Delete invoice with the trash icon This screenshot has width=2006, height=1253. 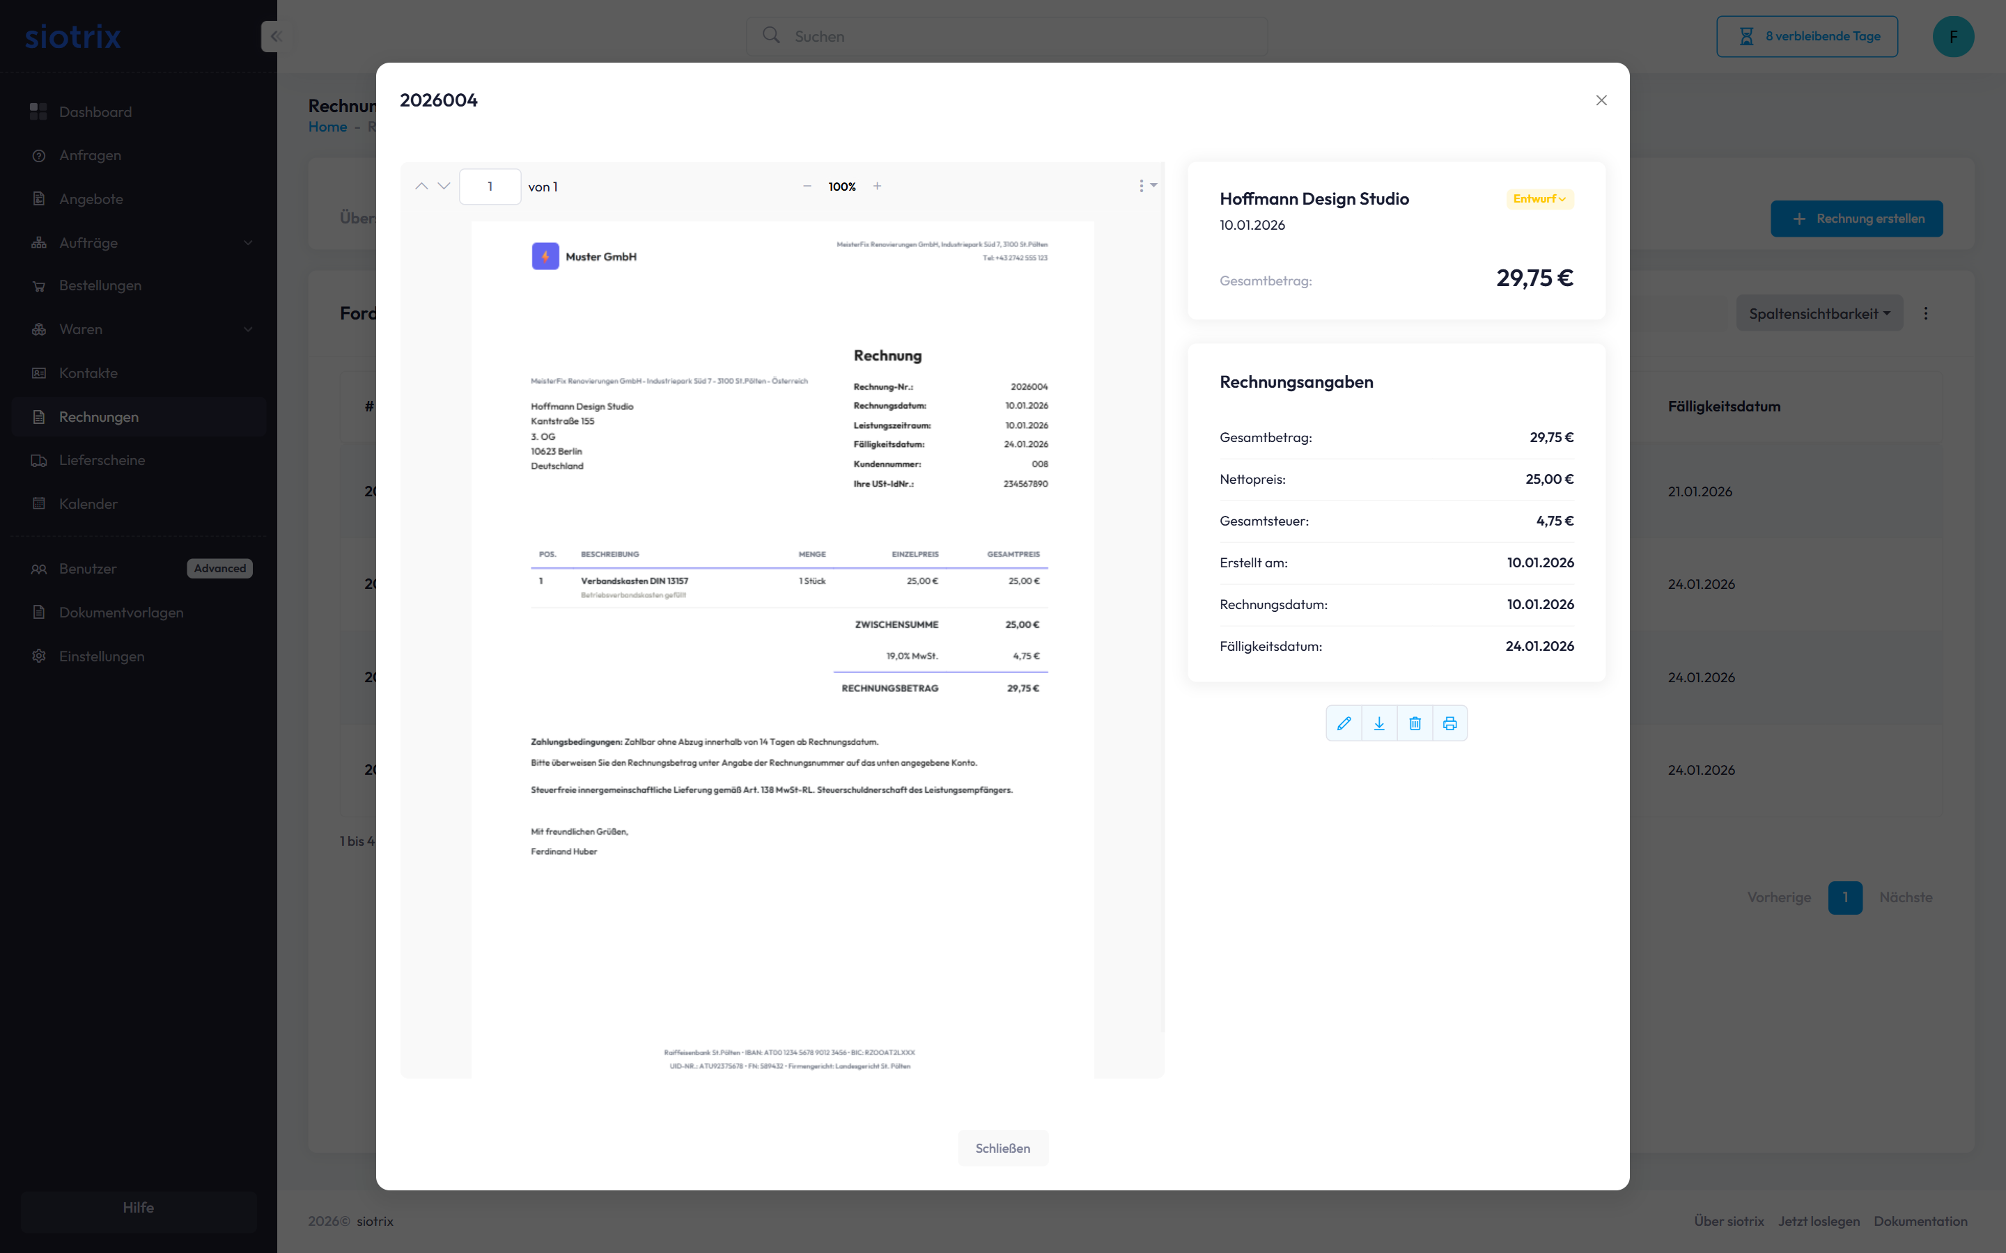tap(1415, 723)
